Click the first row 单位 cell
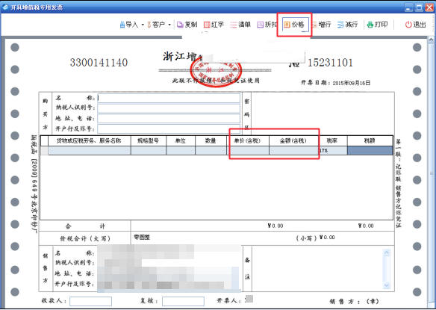This screenshot has width=436, height=310. 181,151
